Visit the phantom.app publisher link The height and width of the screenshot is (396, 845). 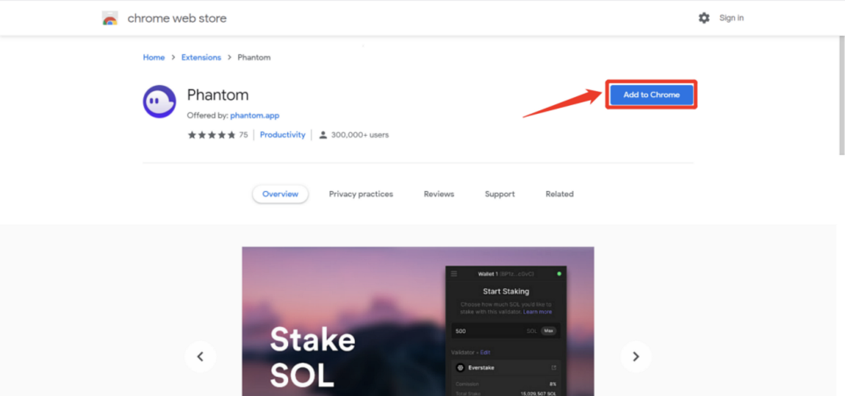(255, 115)
